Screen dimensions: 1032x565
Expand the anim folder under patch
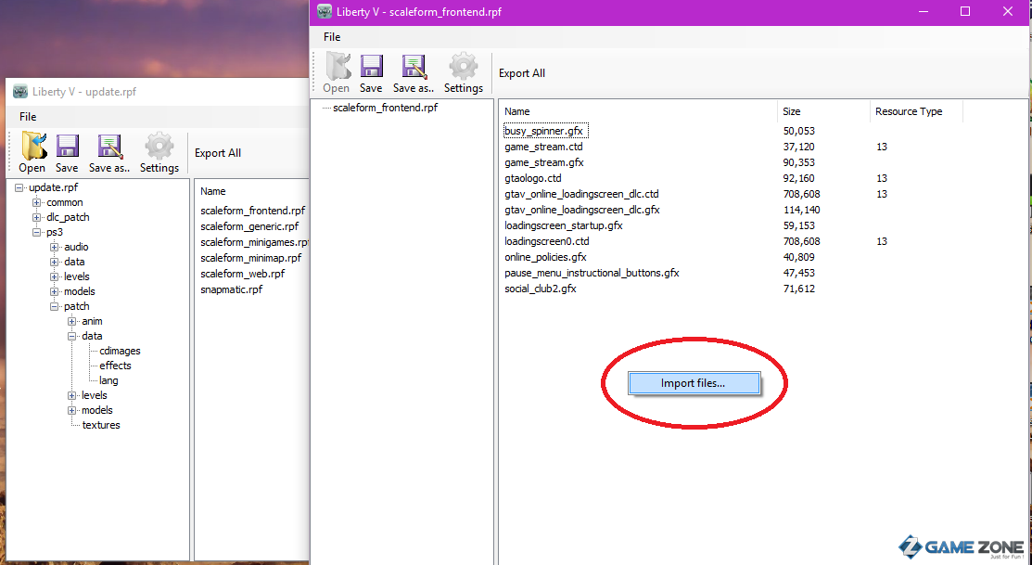[x=72, y=321]
